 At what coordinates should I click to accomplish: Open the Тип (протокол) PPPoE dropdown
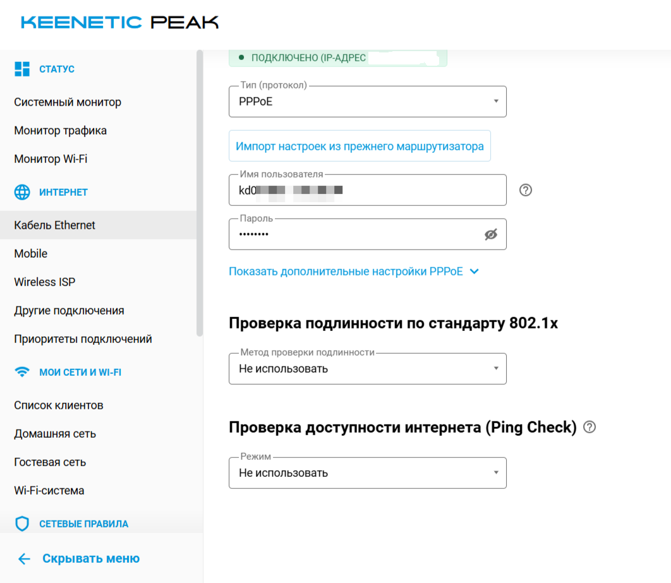pos(368,101)
